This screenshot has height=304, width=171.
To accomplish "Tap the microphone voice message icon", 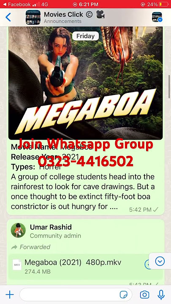I will coord(161,295).
